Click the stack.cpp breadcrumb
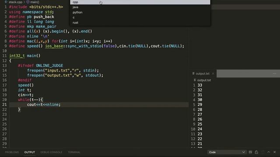 [x=15, y=2]
